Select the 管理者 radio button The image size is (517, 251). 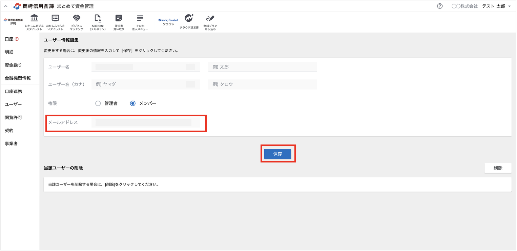tap(98, 103)
